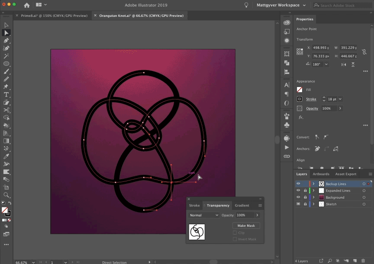This screenshot has height=264, width=374.
Task: Expand the Backup Lines layer
Action: pyautogui.click(x=313, y=184)
